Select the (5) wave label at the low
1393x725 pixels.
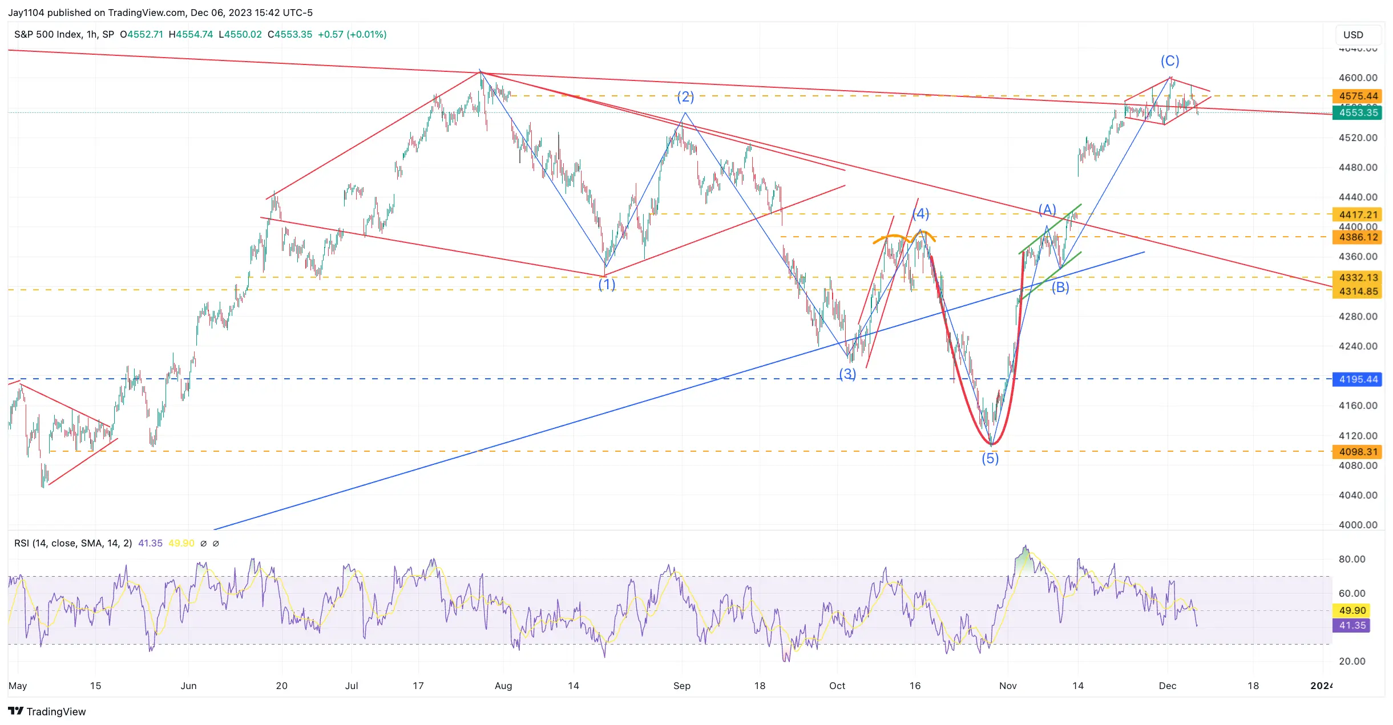pyautogui.click(x=990, y=458)
